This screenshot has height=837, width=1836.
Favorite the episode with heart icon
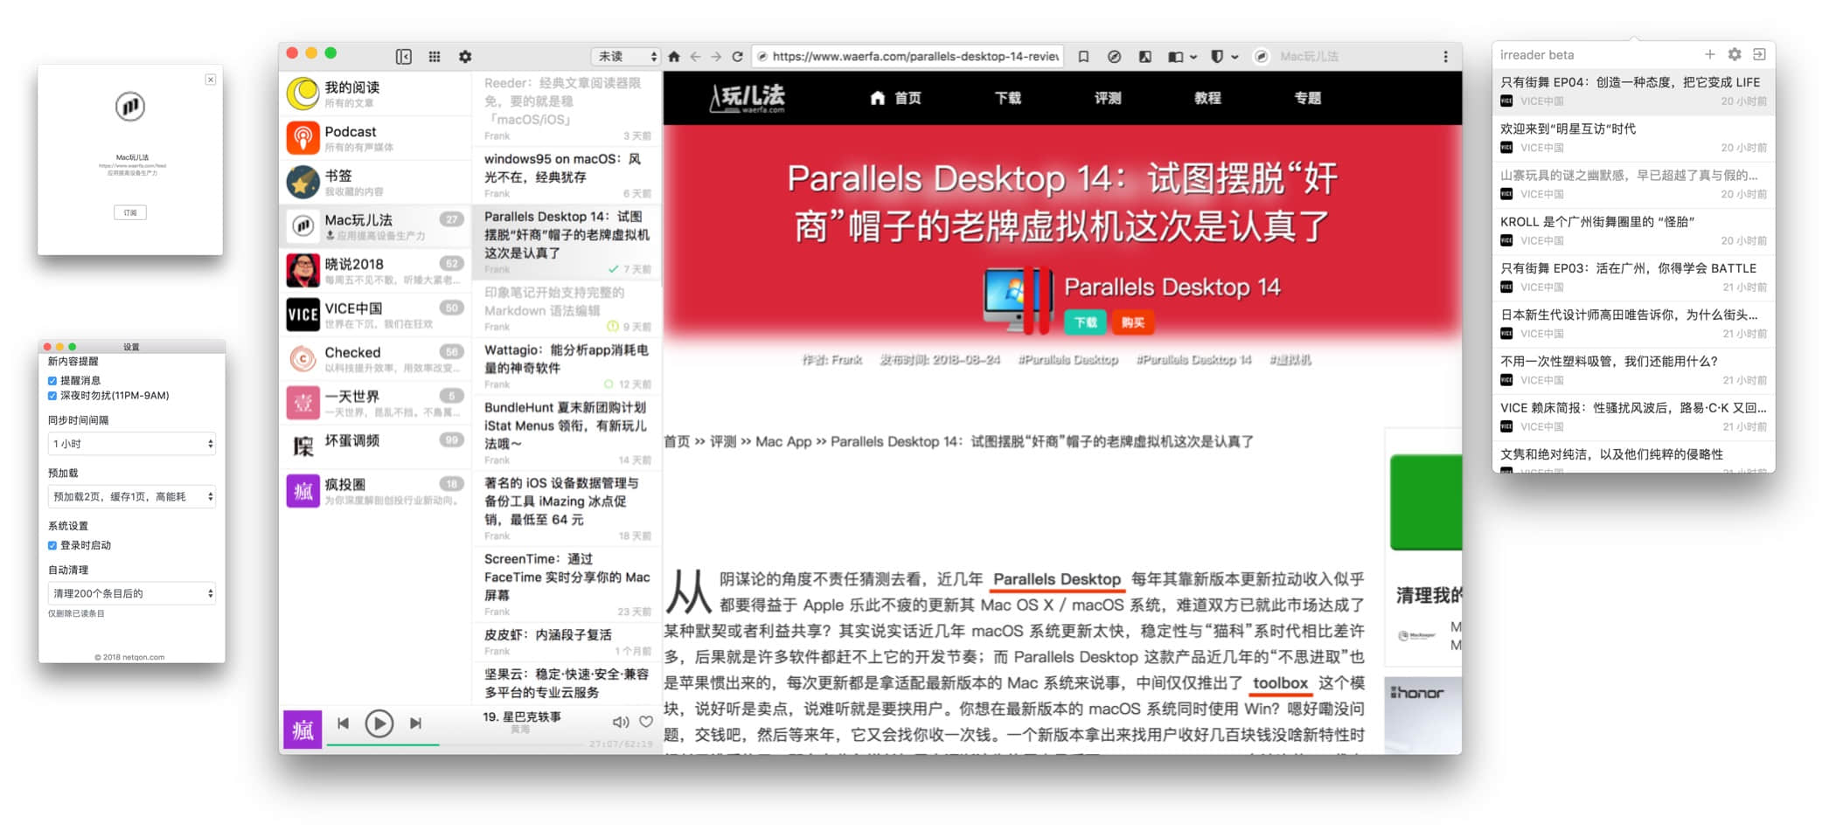(x=646, y=722)
